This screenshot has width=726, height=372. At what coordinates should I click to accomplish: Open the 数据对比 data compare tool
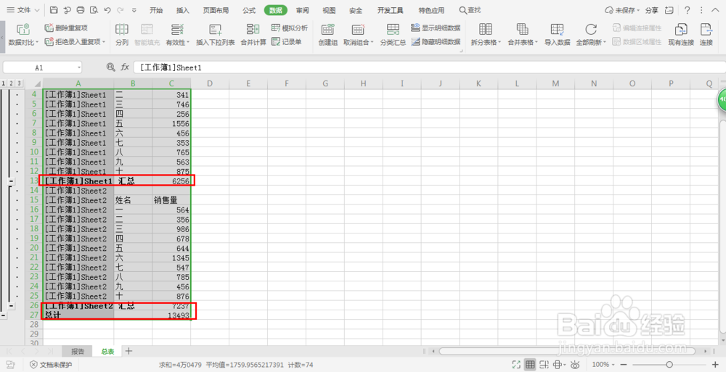(x=23, y=35)
